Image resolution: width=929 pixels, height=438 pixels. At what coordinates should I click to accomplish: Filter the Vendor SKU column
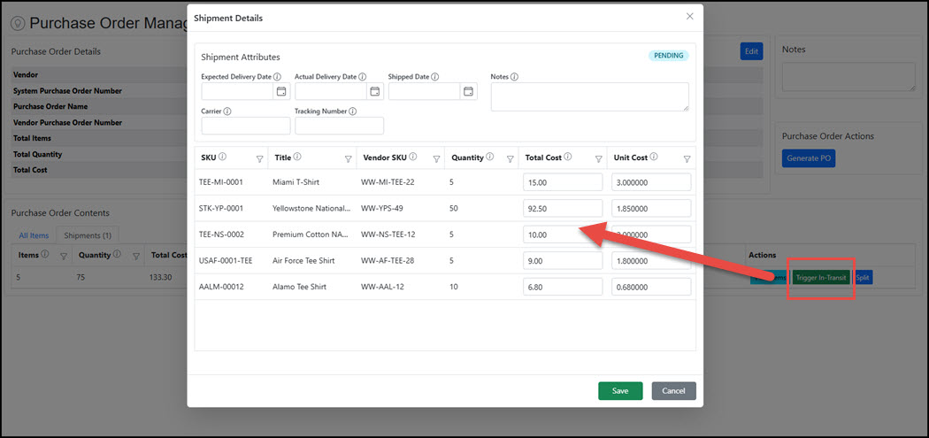[436, 159]
